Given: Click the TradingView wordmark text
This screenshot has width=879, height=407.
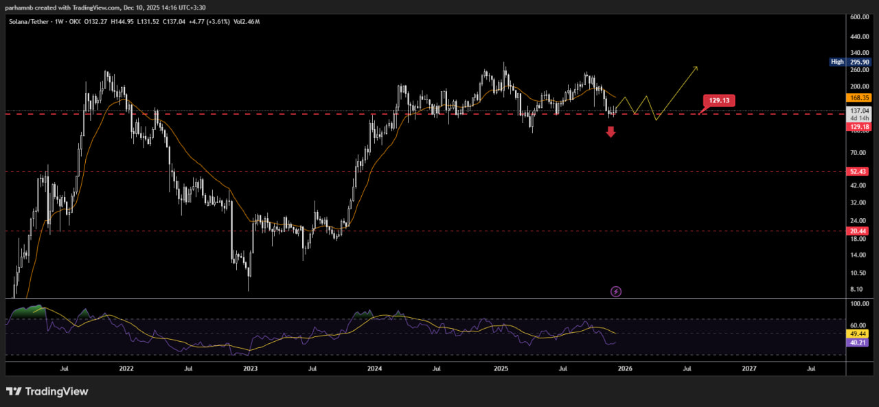Looking at the screenshot, I should pos(56,391).
